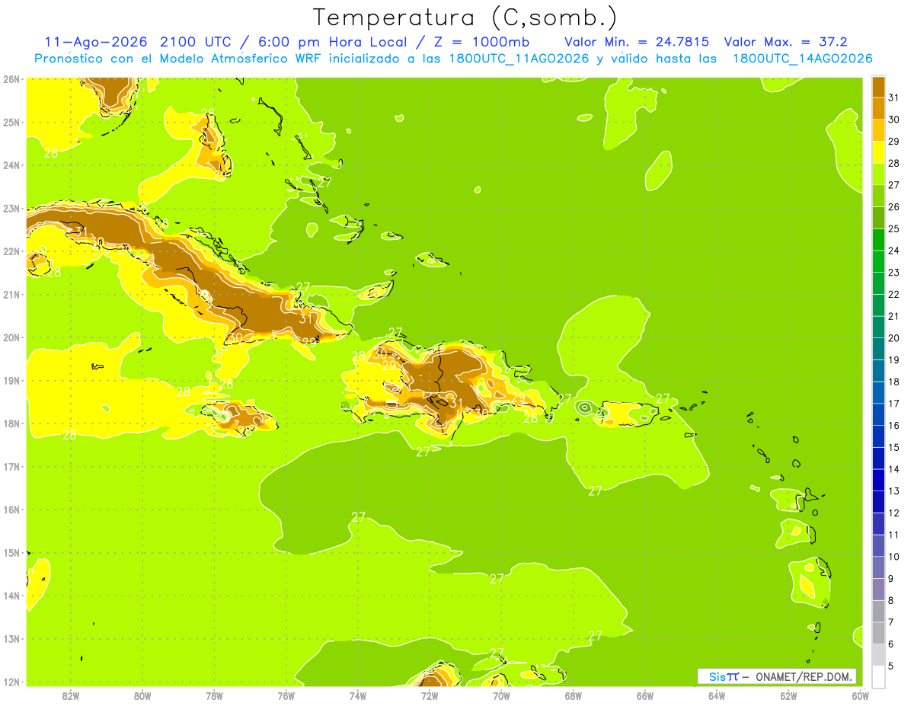Click the "26N" latitude axis label
Screen dimensions: 914x706
point(11,79)
